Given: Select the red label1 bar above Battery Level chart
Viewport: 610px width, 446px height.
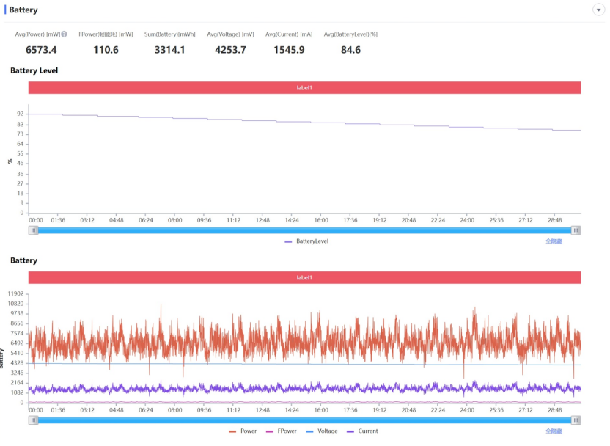Looking at the screenshot, I should point(304,87).
